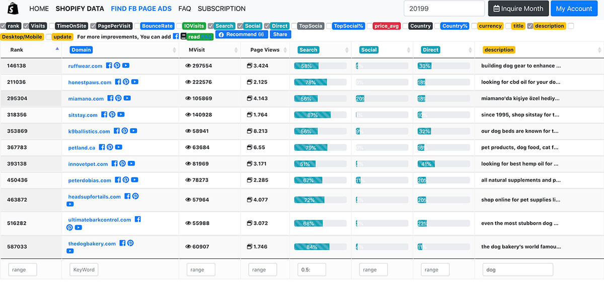Open petland.ca YouTube icon

click(118, 147)
